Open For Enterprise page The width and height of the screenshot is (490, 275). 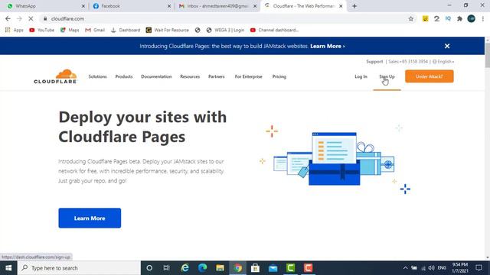(248, 76)
